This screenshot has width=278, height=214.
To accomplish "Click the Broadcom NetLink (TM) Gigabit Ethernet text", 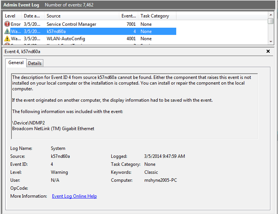I will click(53, 129).
